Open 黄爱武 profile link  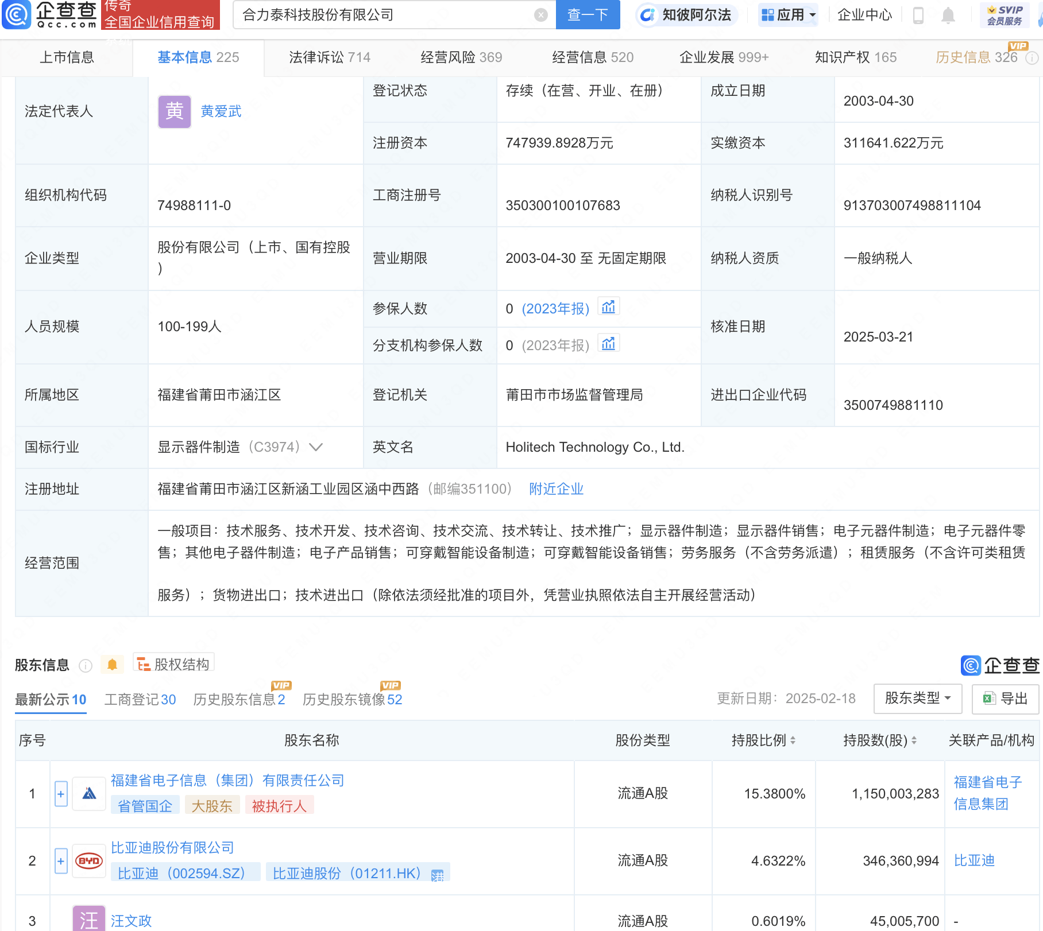pyautogui.click(x=221, y=111)
